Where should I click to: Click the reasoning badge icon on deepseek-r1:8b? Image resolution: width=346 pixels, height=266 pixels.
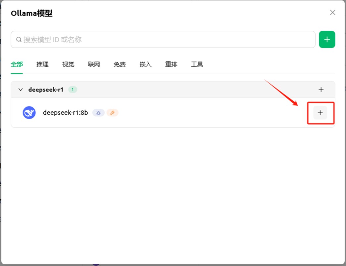pyautogui.click(x=98, y=113)
